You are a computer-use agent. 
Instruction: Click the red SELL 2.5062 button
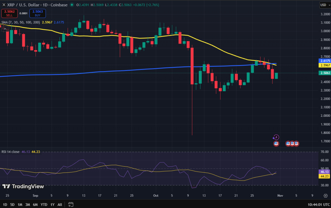click(9, 13)
